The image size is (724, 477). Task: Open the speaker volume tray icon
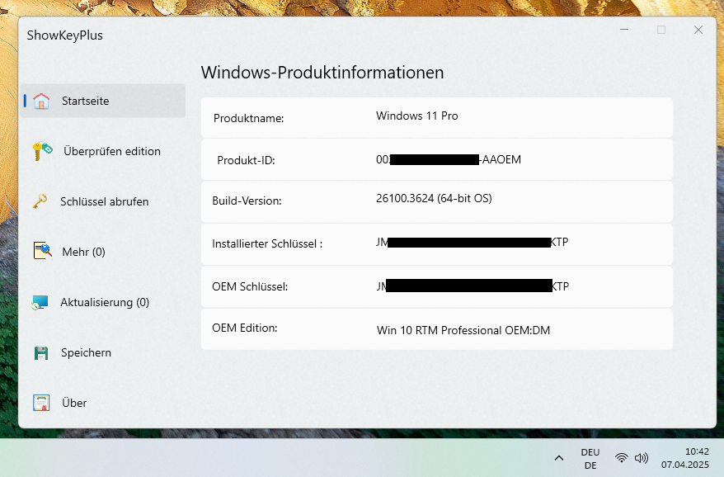coord(642,458)
